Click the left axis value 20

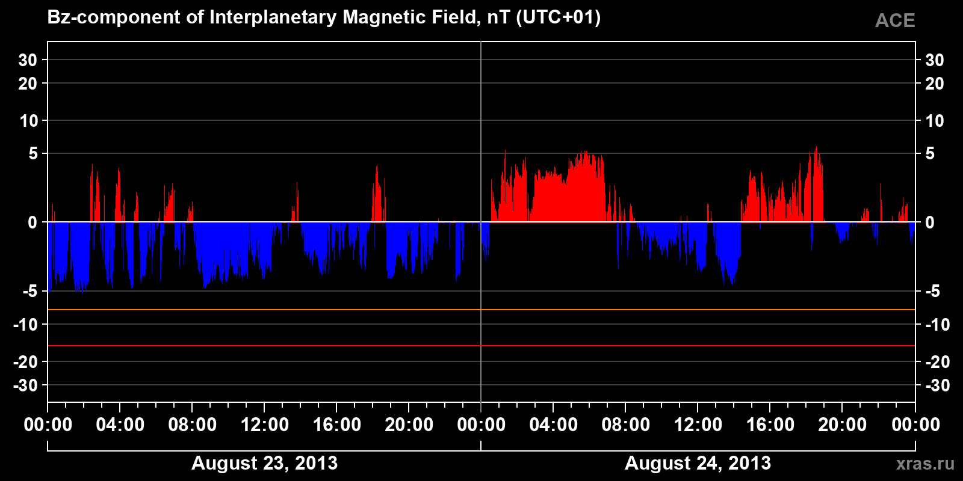tap(28, 84)
